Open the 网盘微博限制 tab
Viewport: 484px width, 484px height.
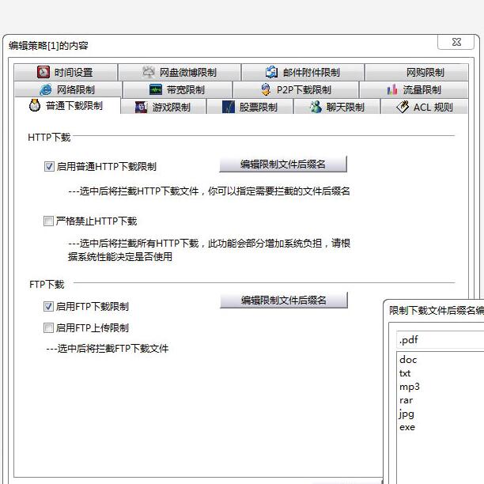180,72
